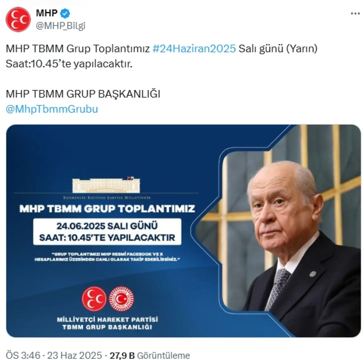Image resolution: width=364 pixels, height=360 pixels.
Task: Open the 27,9 B Görüntüleme view count
Action: pos(150,355)
